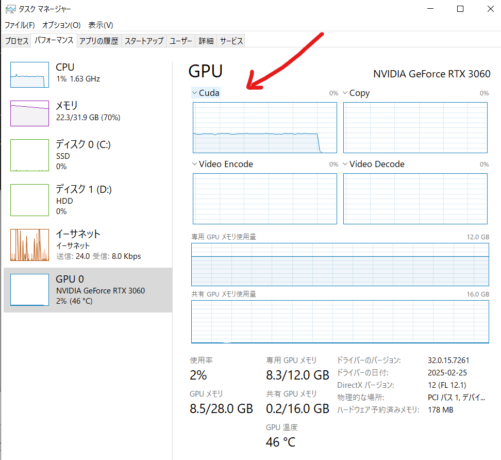Click the 16.0 GB shared memory scale label
The width and height of the screenshot is (501, 460).
pyautogui.click(x=478, y=294)
